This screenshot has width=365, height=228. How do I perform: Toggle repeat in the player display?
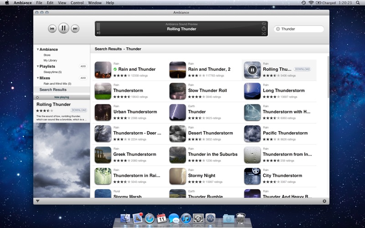pyautogui.click(x=264, y=24)
